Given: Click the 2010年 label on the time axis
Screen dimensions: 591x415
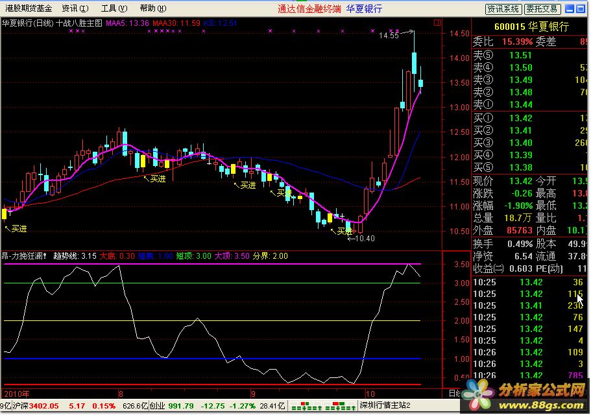Looking at the screenshot, I should pyautogui.click(x=17, y=394).
